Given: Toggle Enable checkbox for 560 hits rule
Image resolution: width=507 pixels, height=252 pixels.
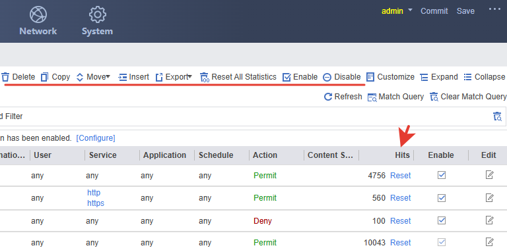Looking at the screenshot, I should 442,197.
